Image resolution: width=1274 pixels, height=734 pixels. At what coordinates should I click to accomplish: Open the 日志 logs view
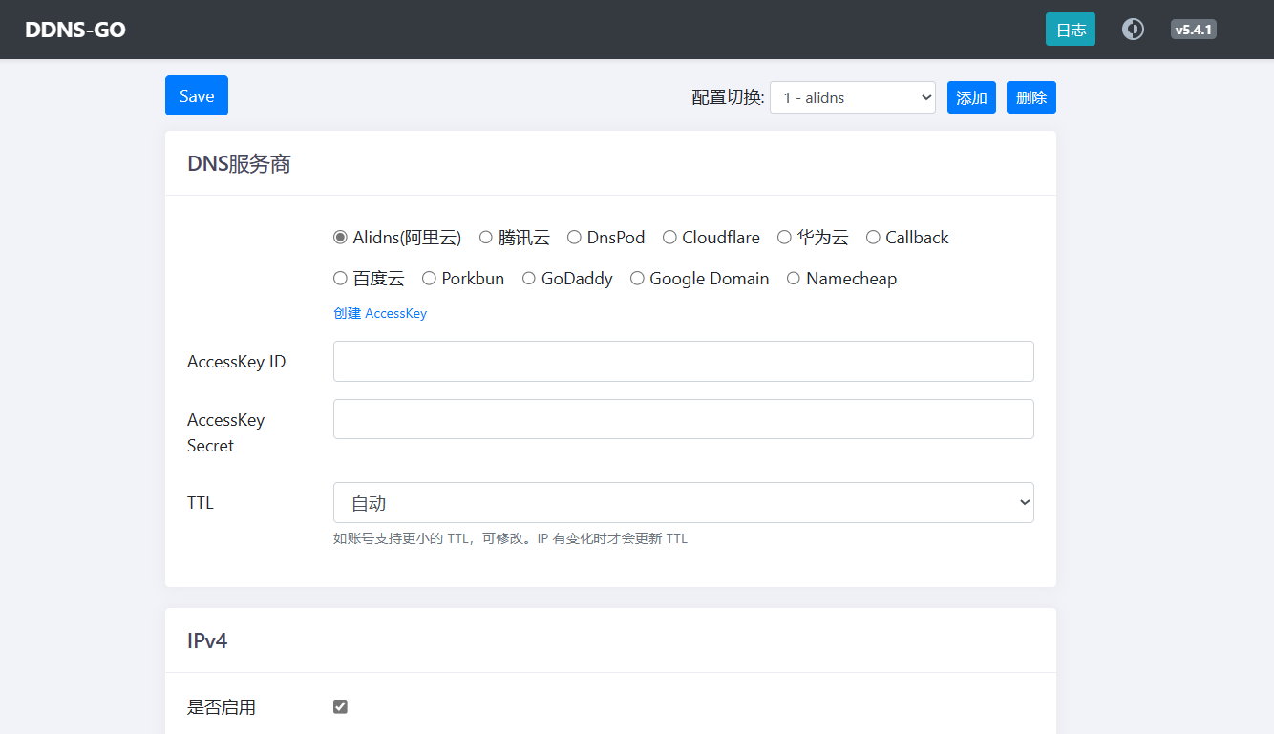1070,29
